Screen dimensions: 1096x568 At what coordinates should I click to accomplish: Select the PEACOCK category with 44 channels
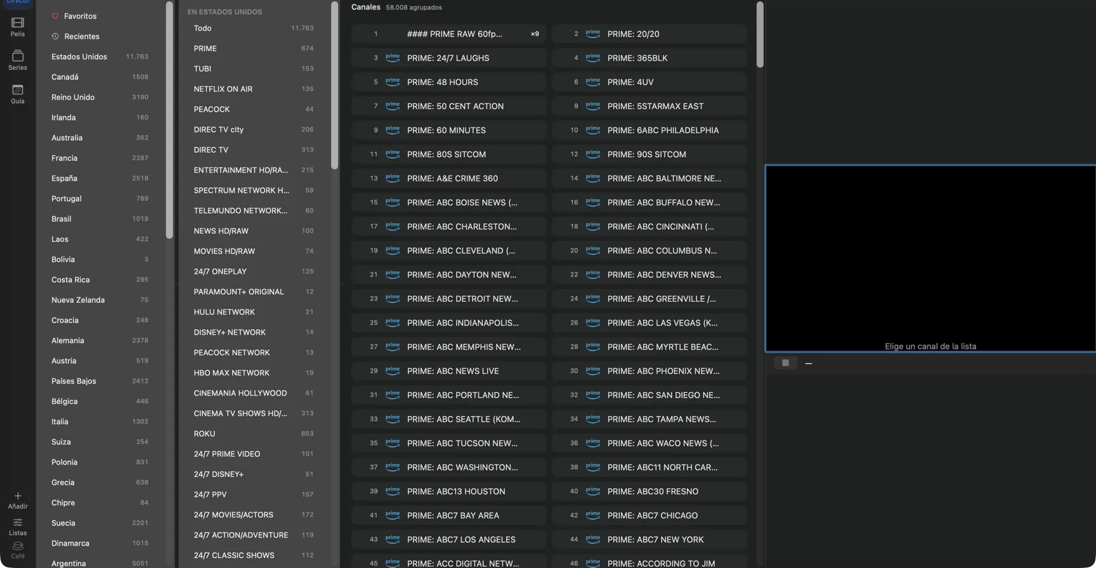tap(254, 109)
